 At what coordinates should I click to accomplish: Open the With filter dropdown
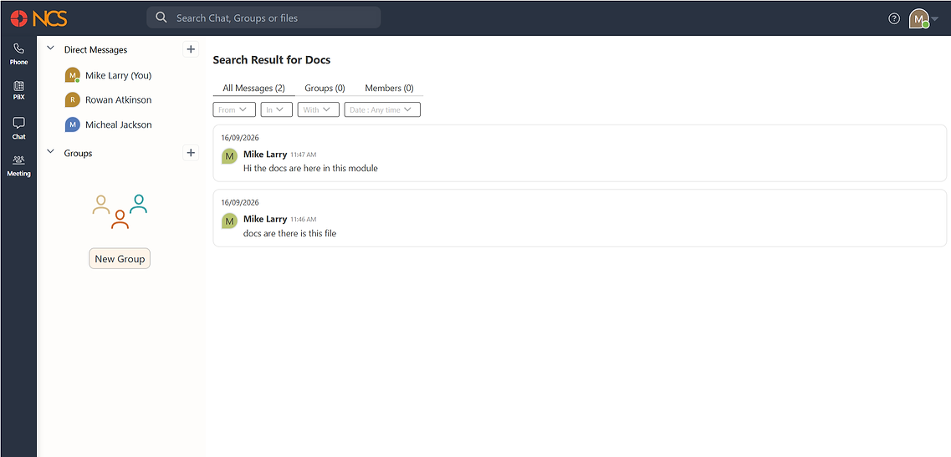pos(319,109)
